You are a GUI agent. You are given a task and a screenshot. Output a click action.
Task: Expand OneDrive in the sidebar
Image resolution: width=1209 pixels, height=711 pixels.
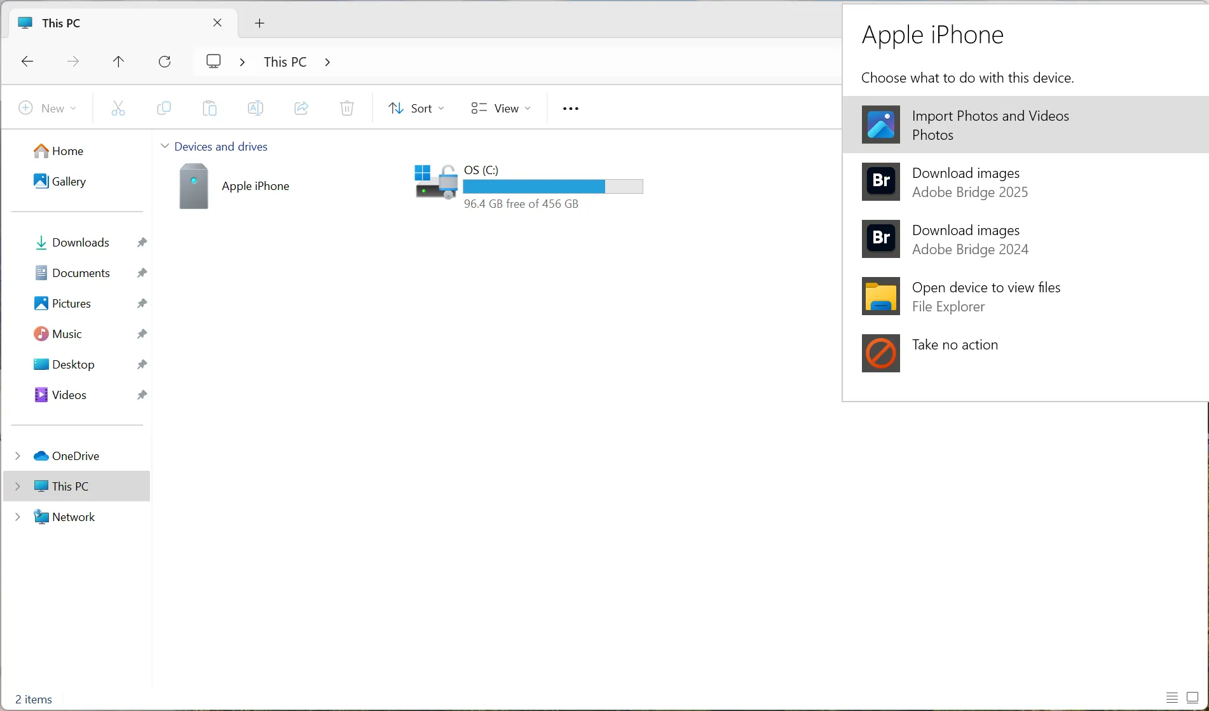17,456
